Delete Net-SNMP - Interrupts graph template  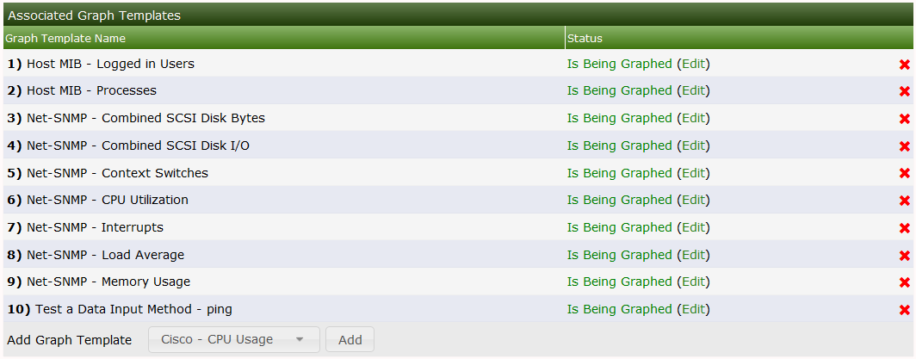[905, 228]
